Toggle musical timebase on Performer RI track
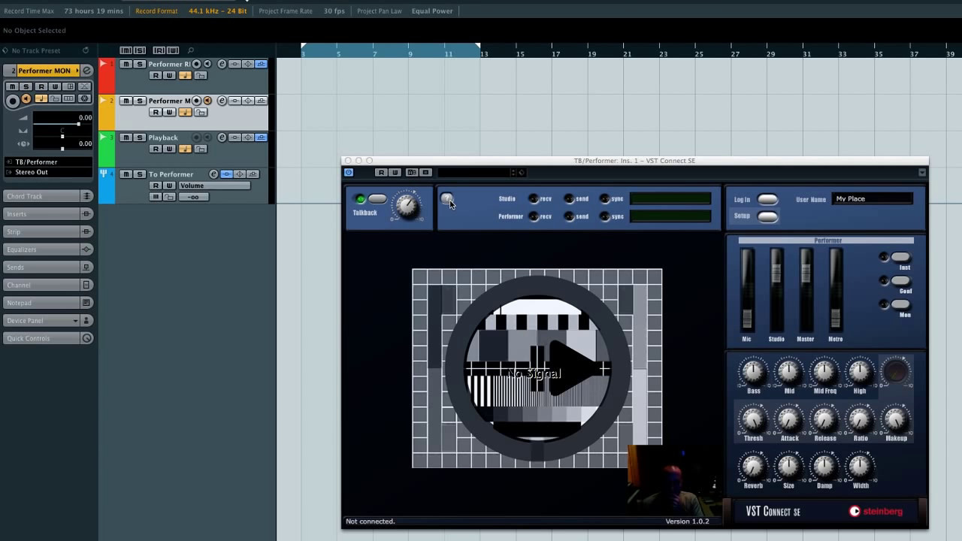The height and width of the screenshot is (541, 962). coord(185,75)
